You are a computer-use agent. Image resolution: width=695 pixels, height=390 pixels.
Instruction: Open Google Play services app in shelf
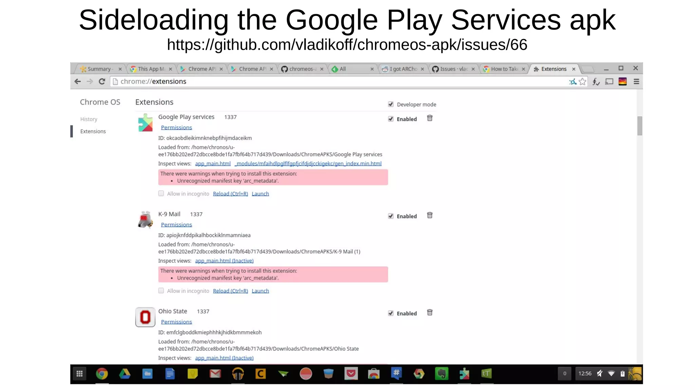coord(464,374)
